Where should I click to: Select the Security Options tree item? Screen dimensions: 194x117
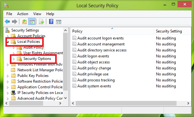(x=37, y=59)
